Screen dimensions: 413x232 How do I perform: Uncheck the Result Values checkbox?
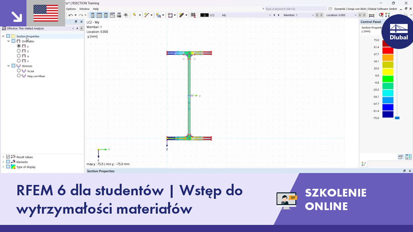click(x=8, y=157)
